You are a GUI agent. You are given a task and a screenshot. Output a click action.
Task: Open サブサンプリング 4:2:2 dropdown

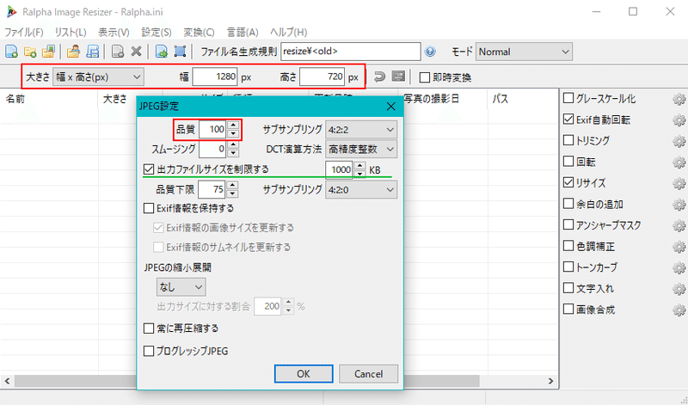pyautogui.click(x=361, y=130)
